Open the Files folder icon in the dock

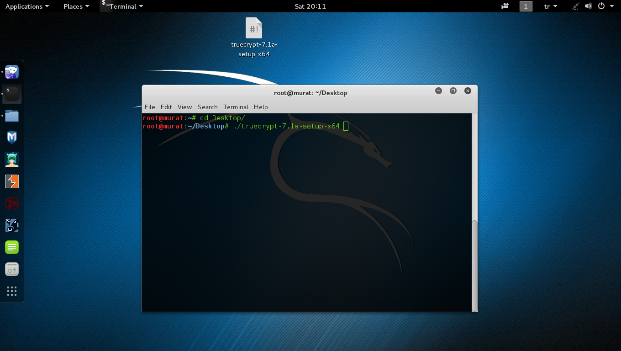(12, 116)
